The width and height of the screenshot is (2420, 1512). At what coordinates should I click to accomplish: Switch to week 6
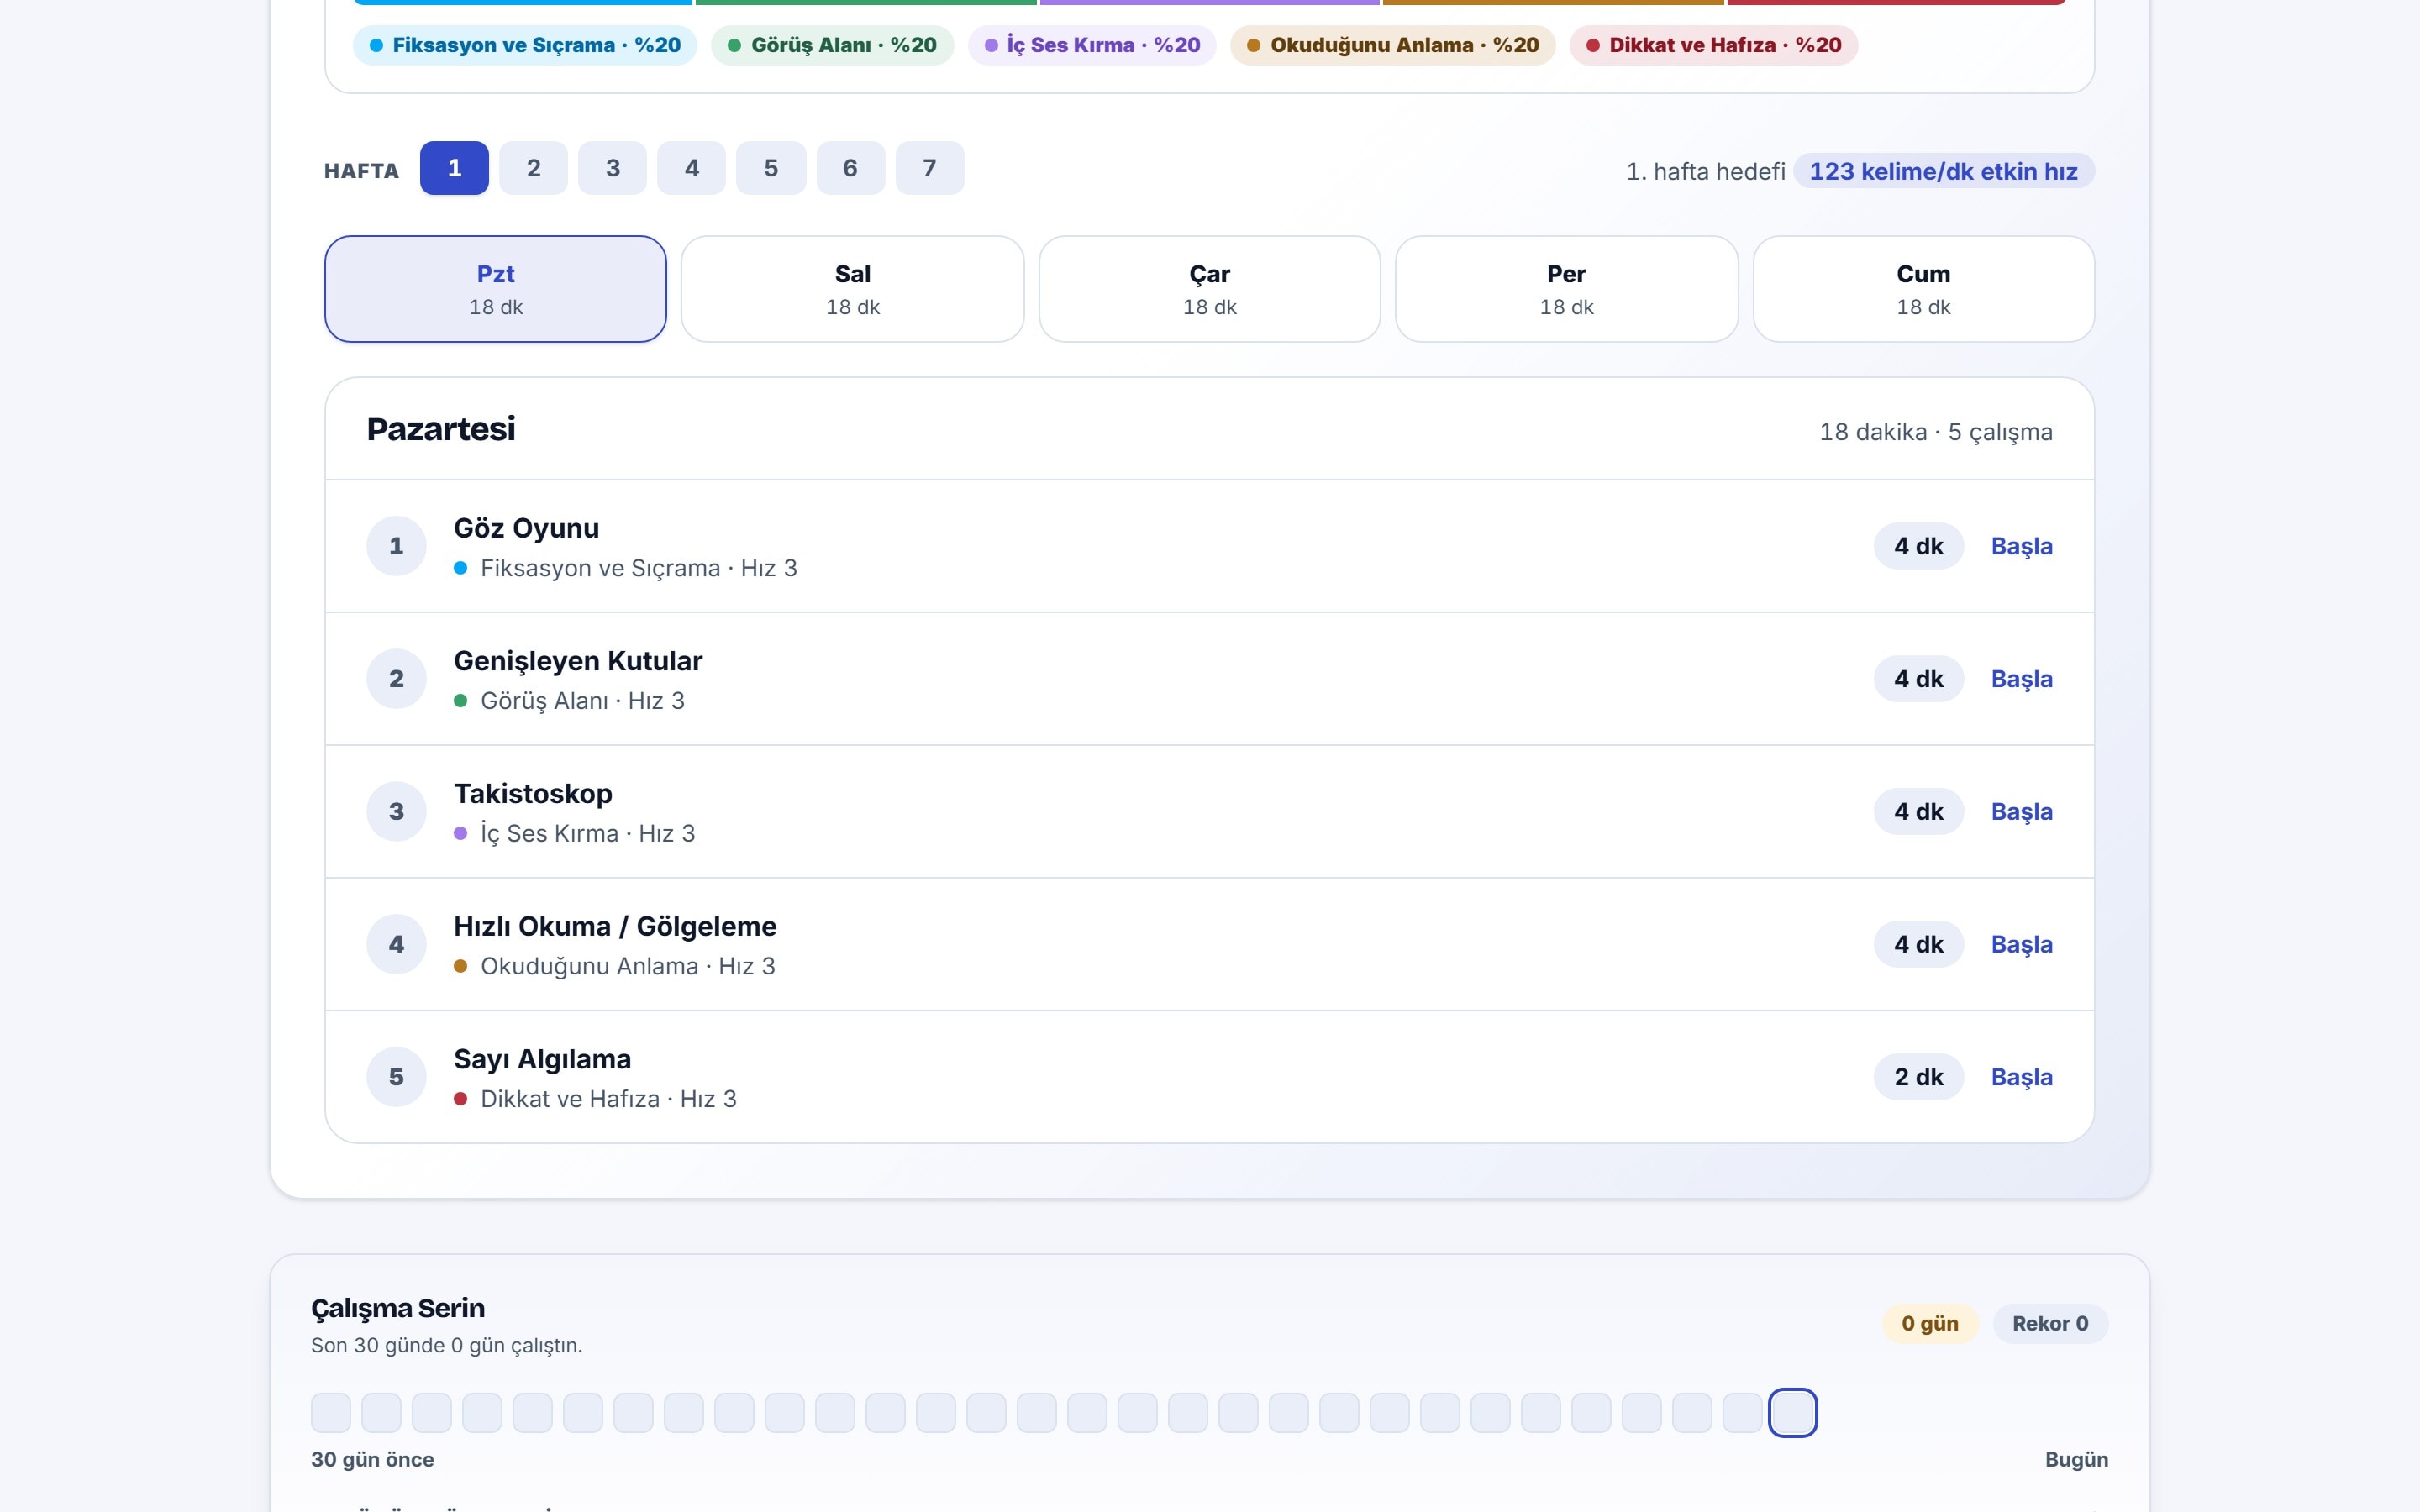coord(850,168)
